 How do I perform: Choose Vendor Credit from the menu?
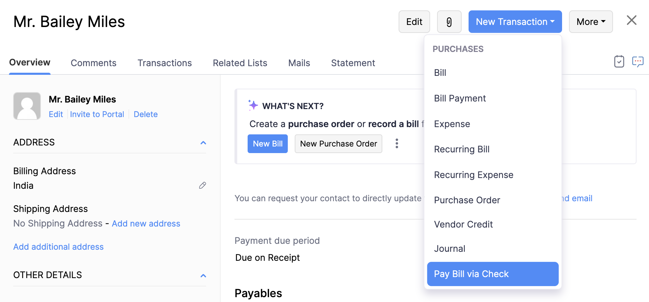[463, 224]
